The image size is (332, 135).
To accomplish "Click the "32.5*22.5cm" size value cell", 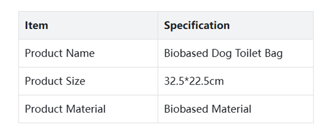I will (x=194, y=81).
